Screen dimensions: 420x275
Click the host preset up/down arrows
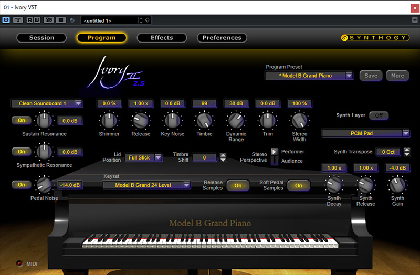pyautogui.click(x=141, y=20)
